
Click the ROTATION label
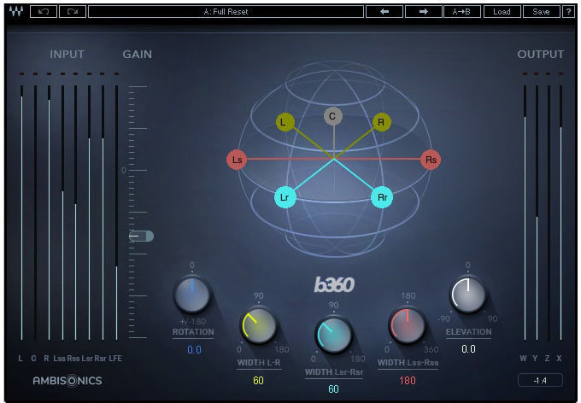[193, 332]
